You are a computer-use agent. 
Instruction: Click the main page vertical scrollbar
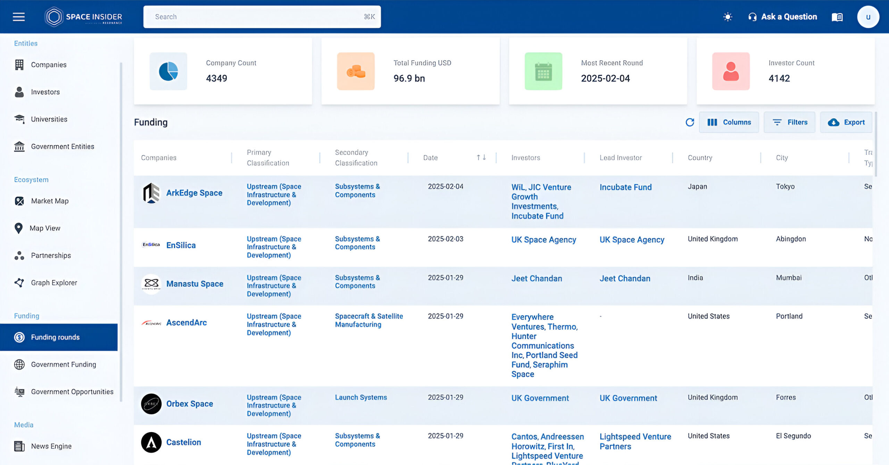tap(876, 144)
